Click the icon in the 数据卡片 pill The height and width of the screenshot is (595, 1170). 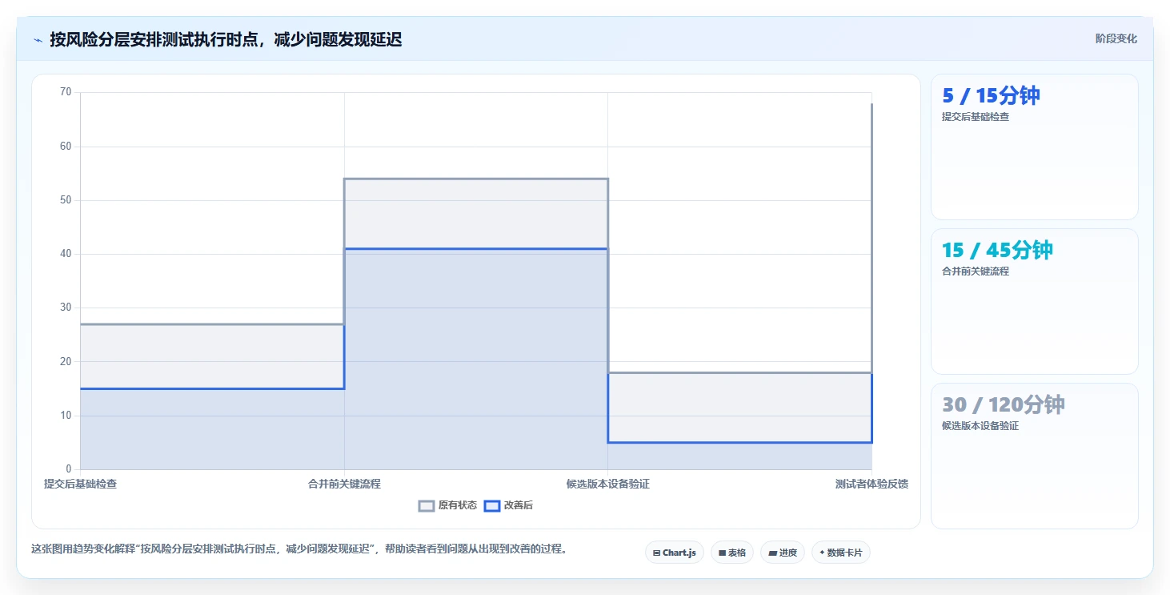coord(822,553)
